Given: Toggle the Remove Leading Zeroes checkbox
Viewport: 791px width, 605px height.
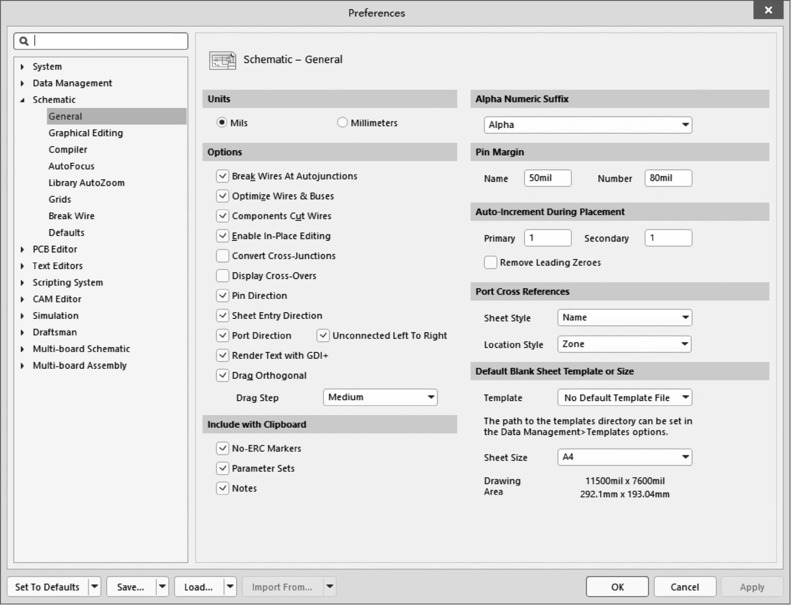Looking at the screenshot, I should pos(491,263).
